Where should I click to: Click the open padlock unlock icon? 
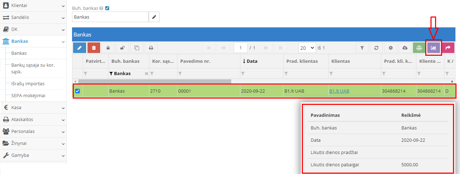[x=122, y=48]
